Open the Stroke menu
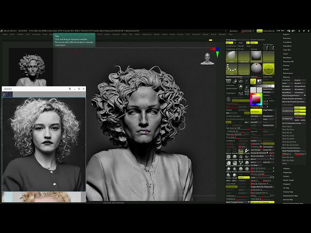The height and width of the screenshot is (233, 311). point(173,34)
